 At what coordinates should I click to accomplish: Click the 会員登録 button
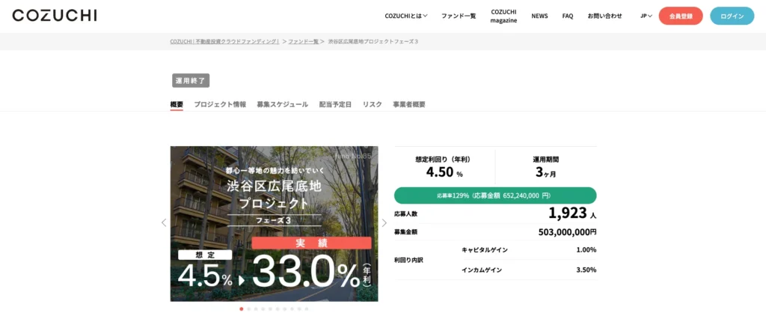pos(681,16)
